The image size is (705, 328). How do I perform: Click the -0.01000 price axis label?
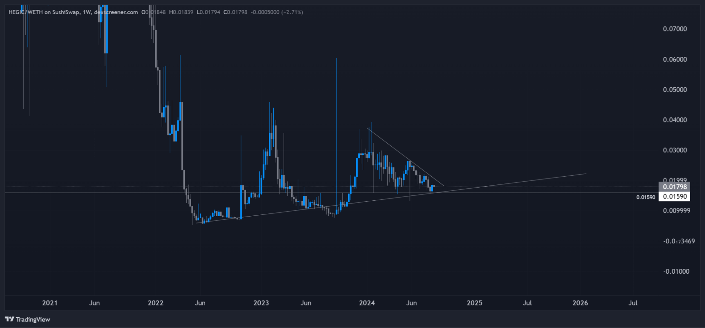point(676,271)
